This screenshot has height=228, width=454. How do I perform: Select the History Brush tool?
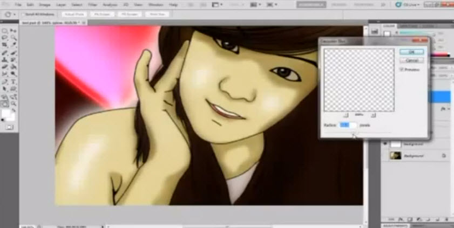(x=13, y=60)
